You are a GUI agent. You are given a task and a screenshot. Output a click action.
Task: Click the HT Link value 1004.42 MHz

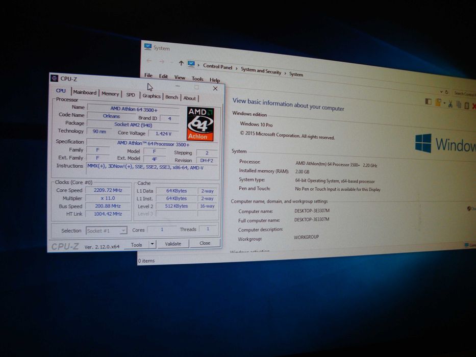click(108, 214)
